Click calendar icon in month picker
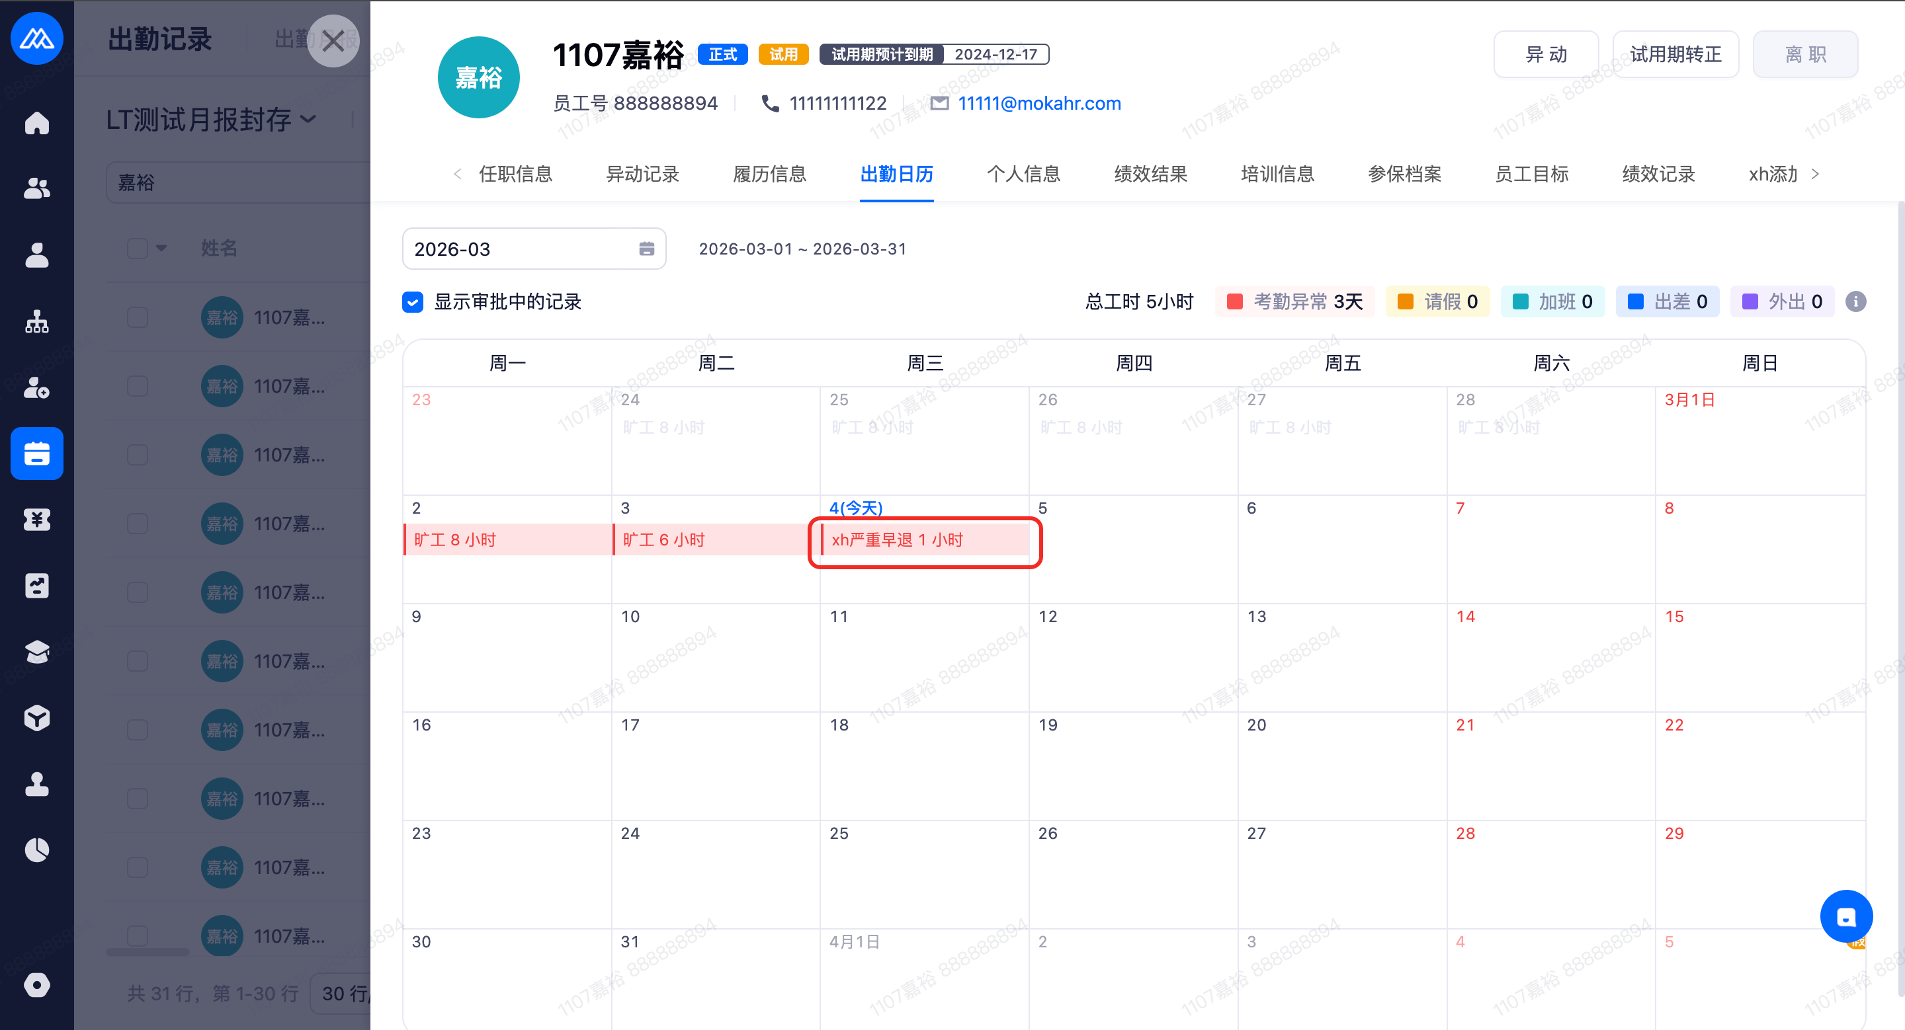The height and width of the screenshot is (1030, 1905). 646,249
